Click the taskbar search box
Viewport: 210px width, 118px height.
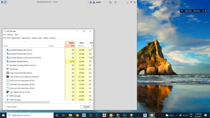click(30, 115)
